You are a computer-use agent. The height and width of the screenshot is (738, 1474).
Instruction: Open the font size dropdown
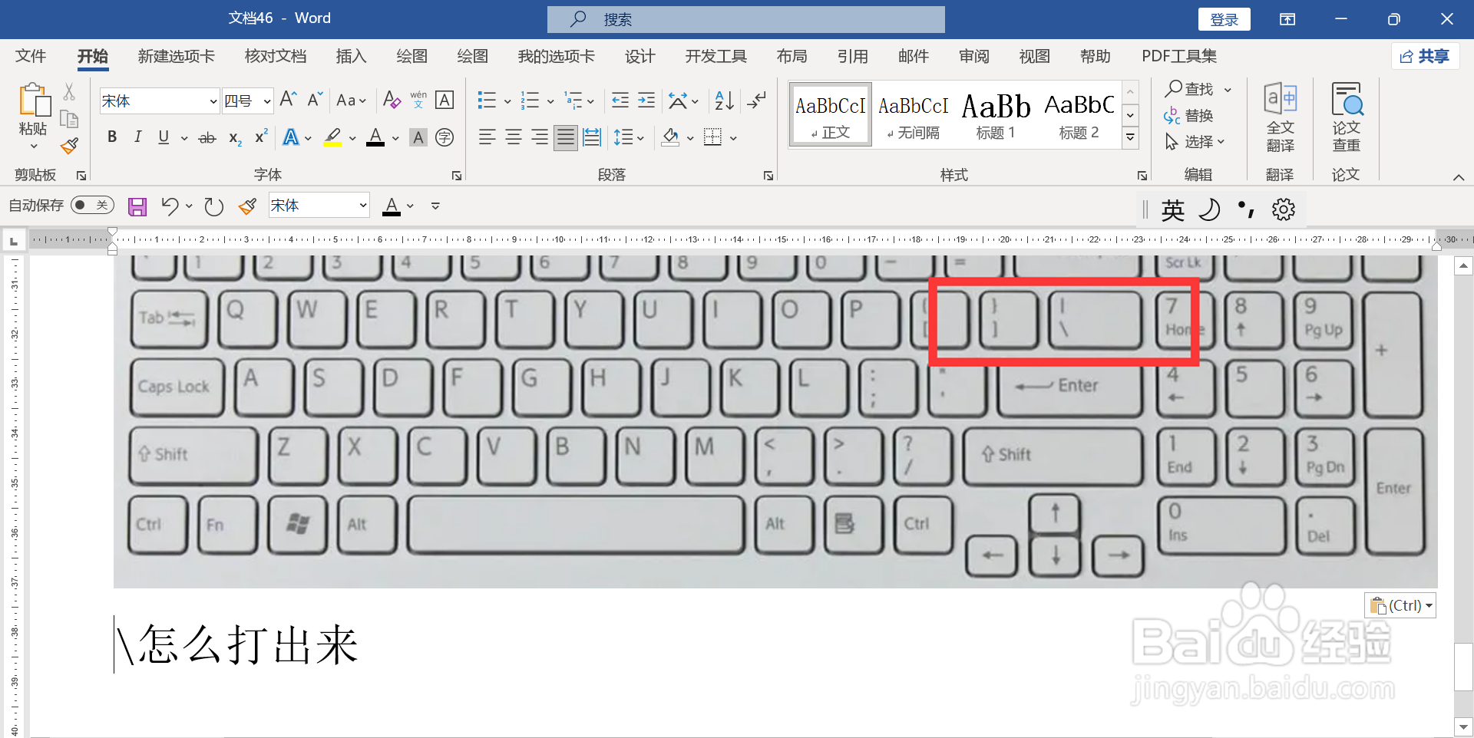coord(266,101)
